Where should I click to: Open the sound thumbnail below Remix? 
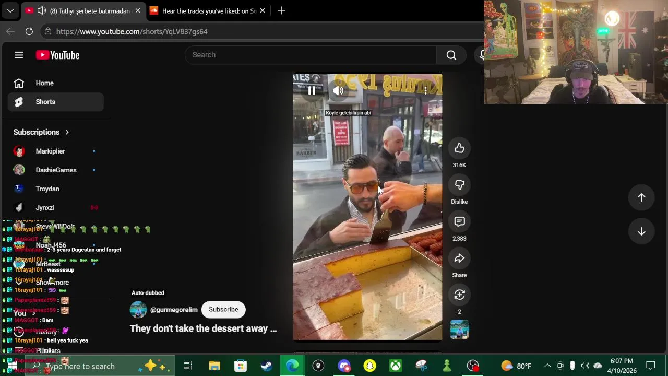tap(459, 330)
